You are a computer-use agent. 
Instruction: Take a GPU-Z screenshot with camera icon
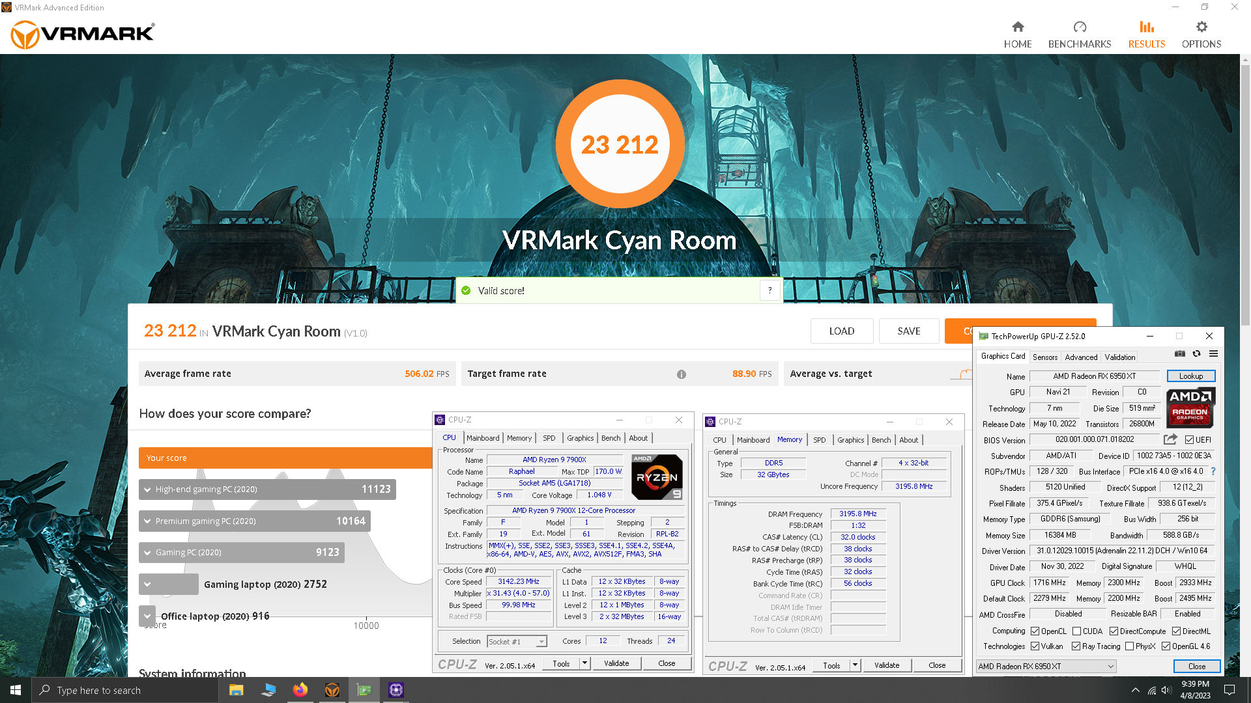(x=1179, y=354)
